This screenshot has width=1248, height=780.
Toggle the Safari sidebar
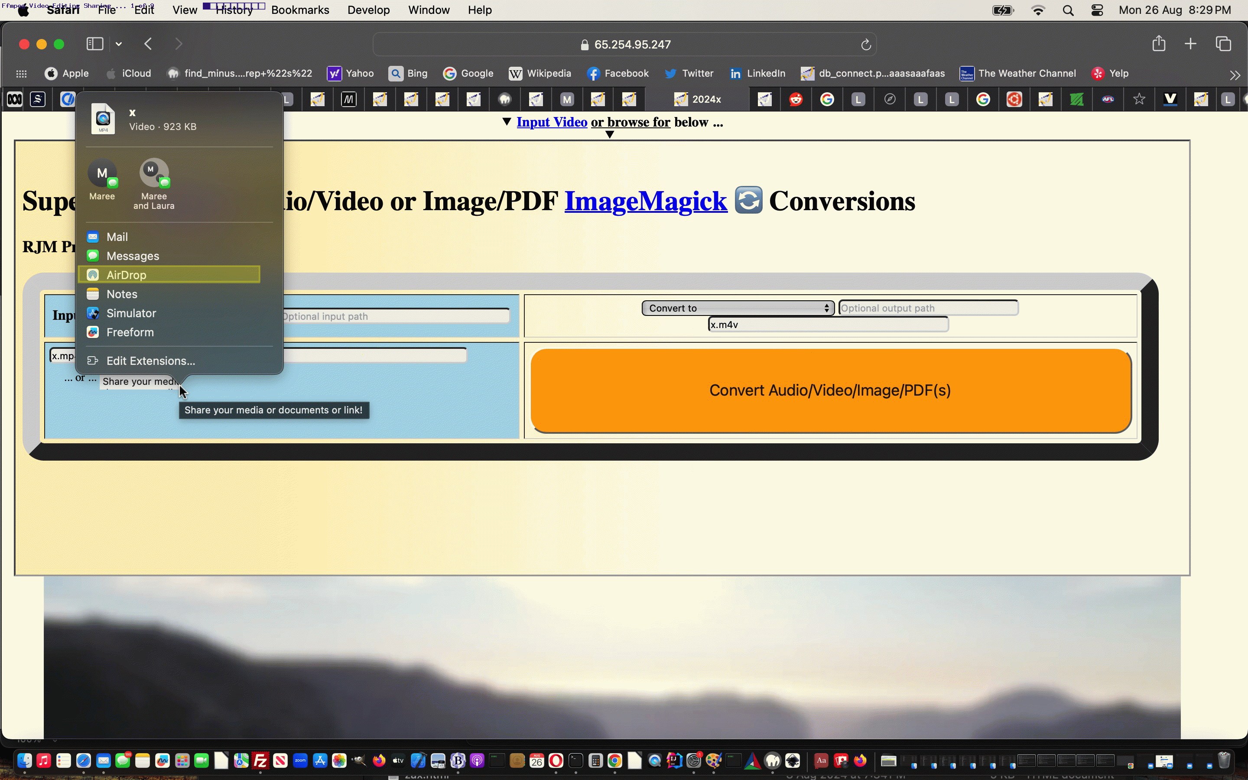(95, 44)
